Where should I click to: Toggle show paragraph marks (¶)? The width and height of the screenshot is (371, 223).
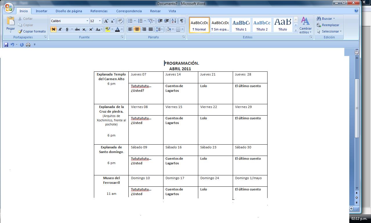181,21
